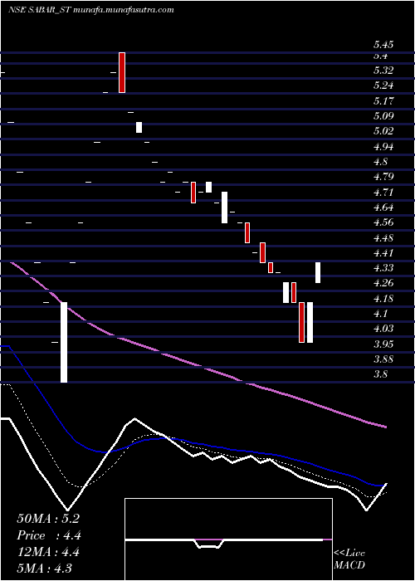This screenshot has height=581, width=415.
Task: Select the 4.71 price axis label
Action: click(383, 193)
